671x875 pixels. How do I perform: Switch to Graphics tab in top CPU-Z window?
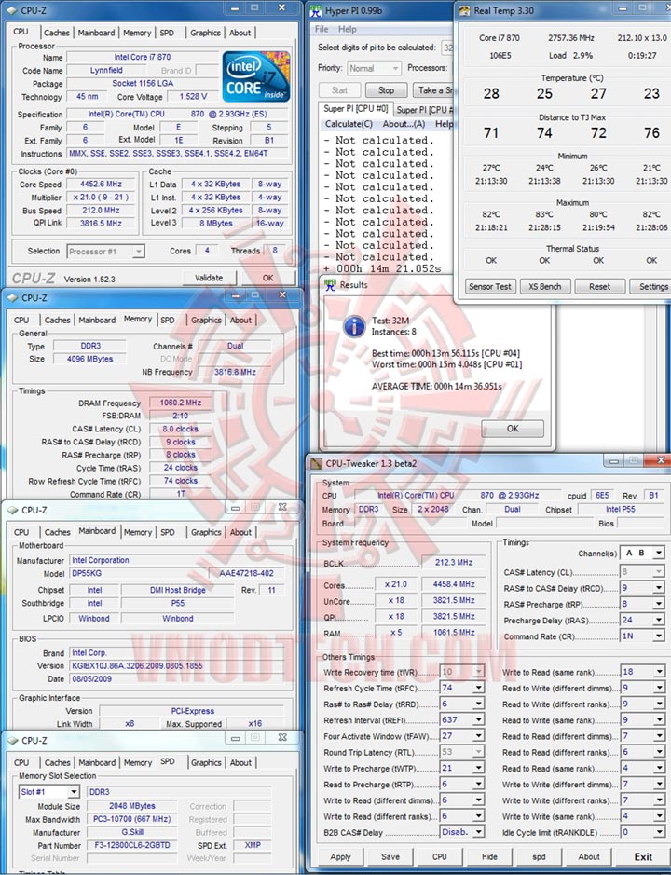205,33
